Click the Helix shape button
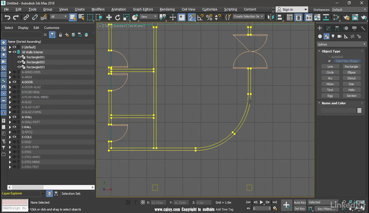The width and height of the screenshot is (369, 213). (351, 90)
